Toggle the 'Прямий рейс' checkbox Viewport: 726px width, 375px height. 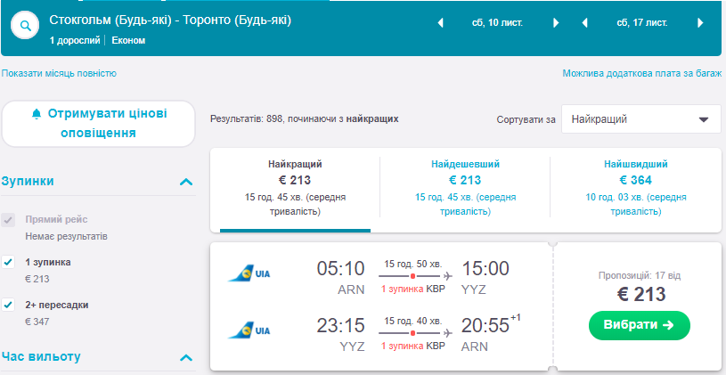pos(9,219)
